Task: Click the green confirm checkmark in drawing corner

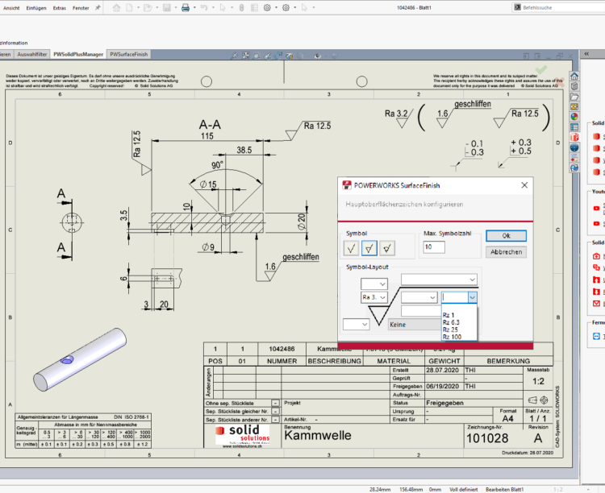Action: click(541, 69)
